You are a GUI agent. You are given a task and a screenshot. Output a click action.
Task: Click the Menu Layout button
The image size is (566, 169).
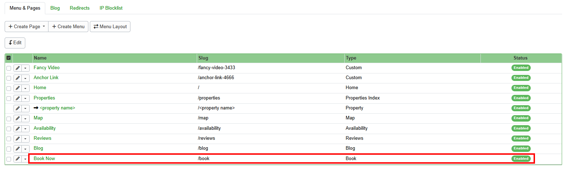(110, 26)
